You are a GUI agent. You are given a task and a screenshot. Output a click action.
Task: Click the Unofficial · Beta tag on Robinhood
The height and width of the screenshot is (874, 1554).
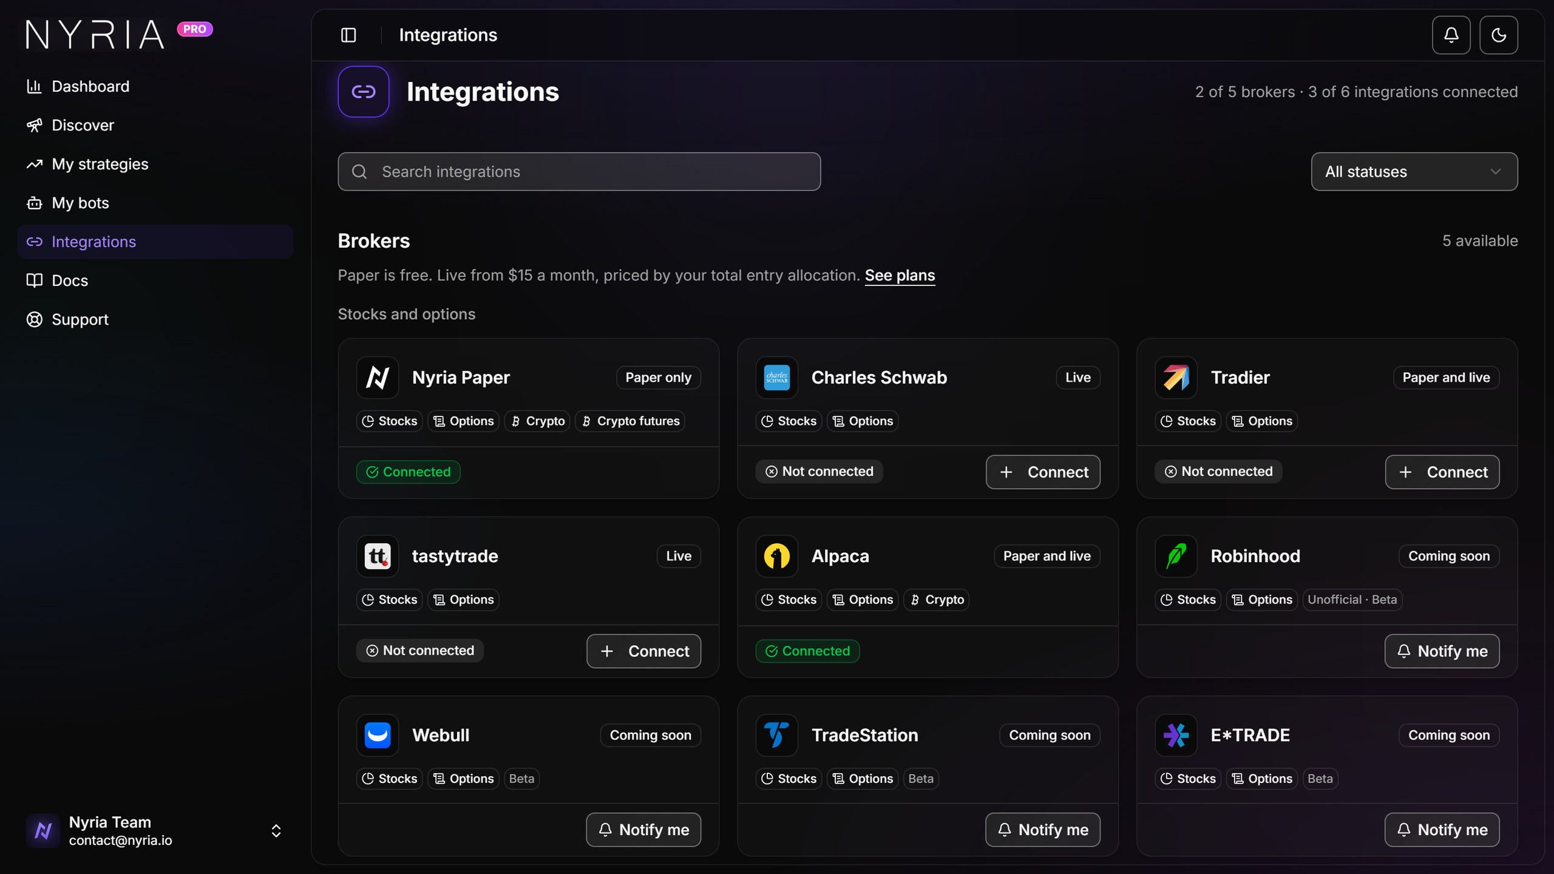(x=1352, y=600)
